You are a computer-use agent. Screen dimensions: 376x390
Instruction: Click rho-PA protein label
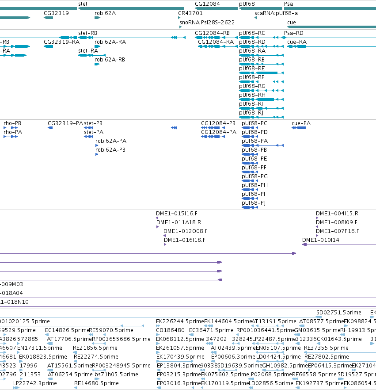point(13,132)
